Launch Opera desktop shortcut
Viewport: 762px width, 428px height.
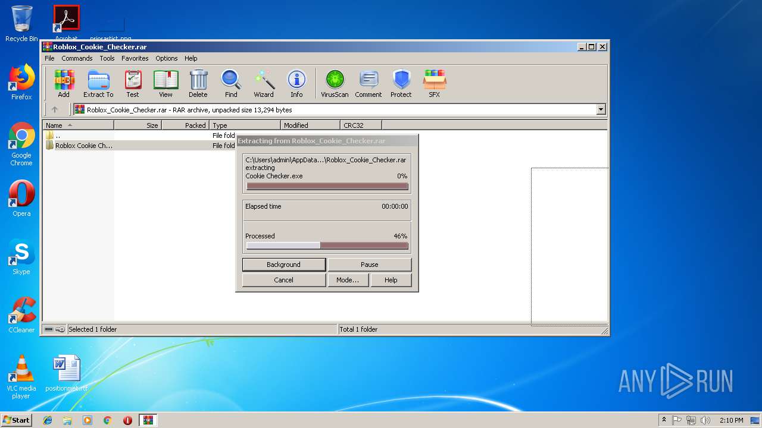[21, 199]
